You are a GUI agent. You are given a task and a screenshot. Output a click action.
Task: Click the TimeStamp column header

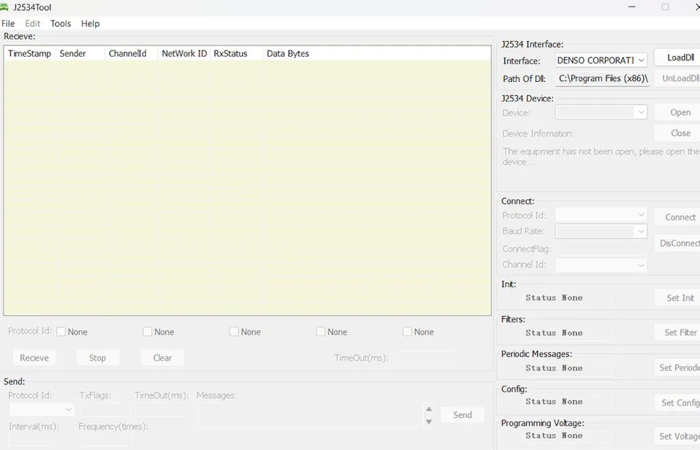pyautogui.click(x=29, y=53)
